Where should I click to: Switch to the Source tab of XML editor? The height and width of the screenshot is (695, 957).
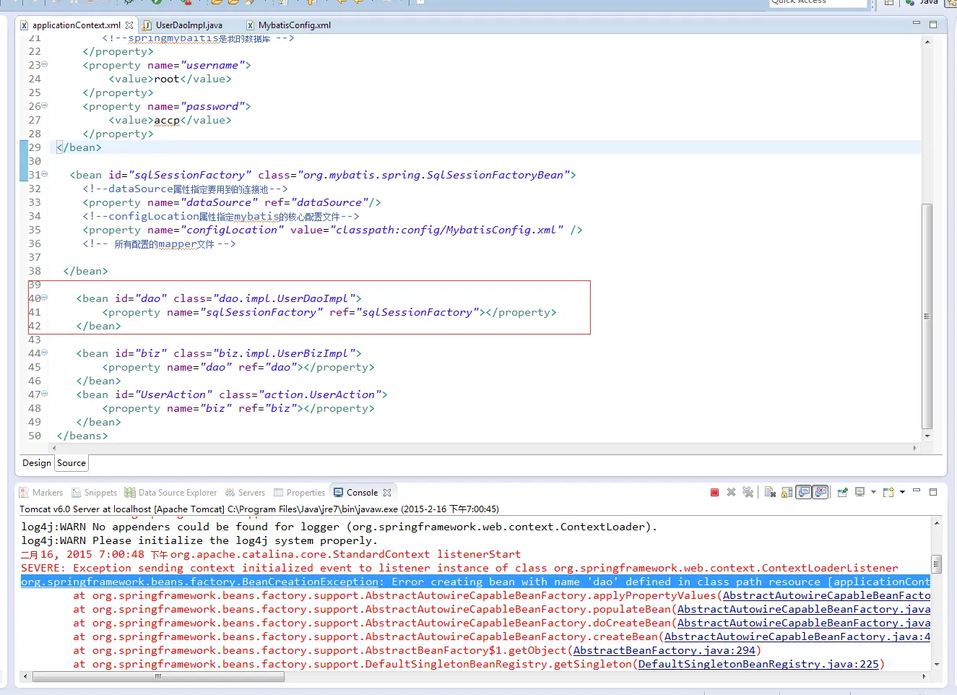(72, 463)
